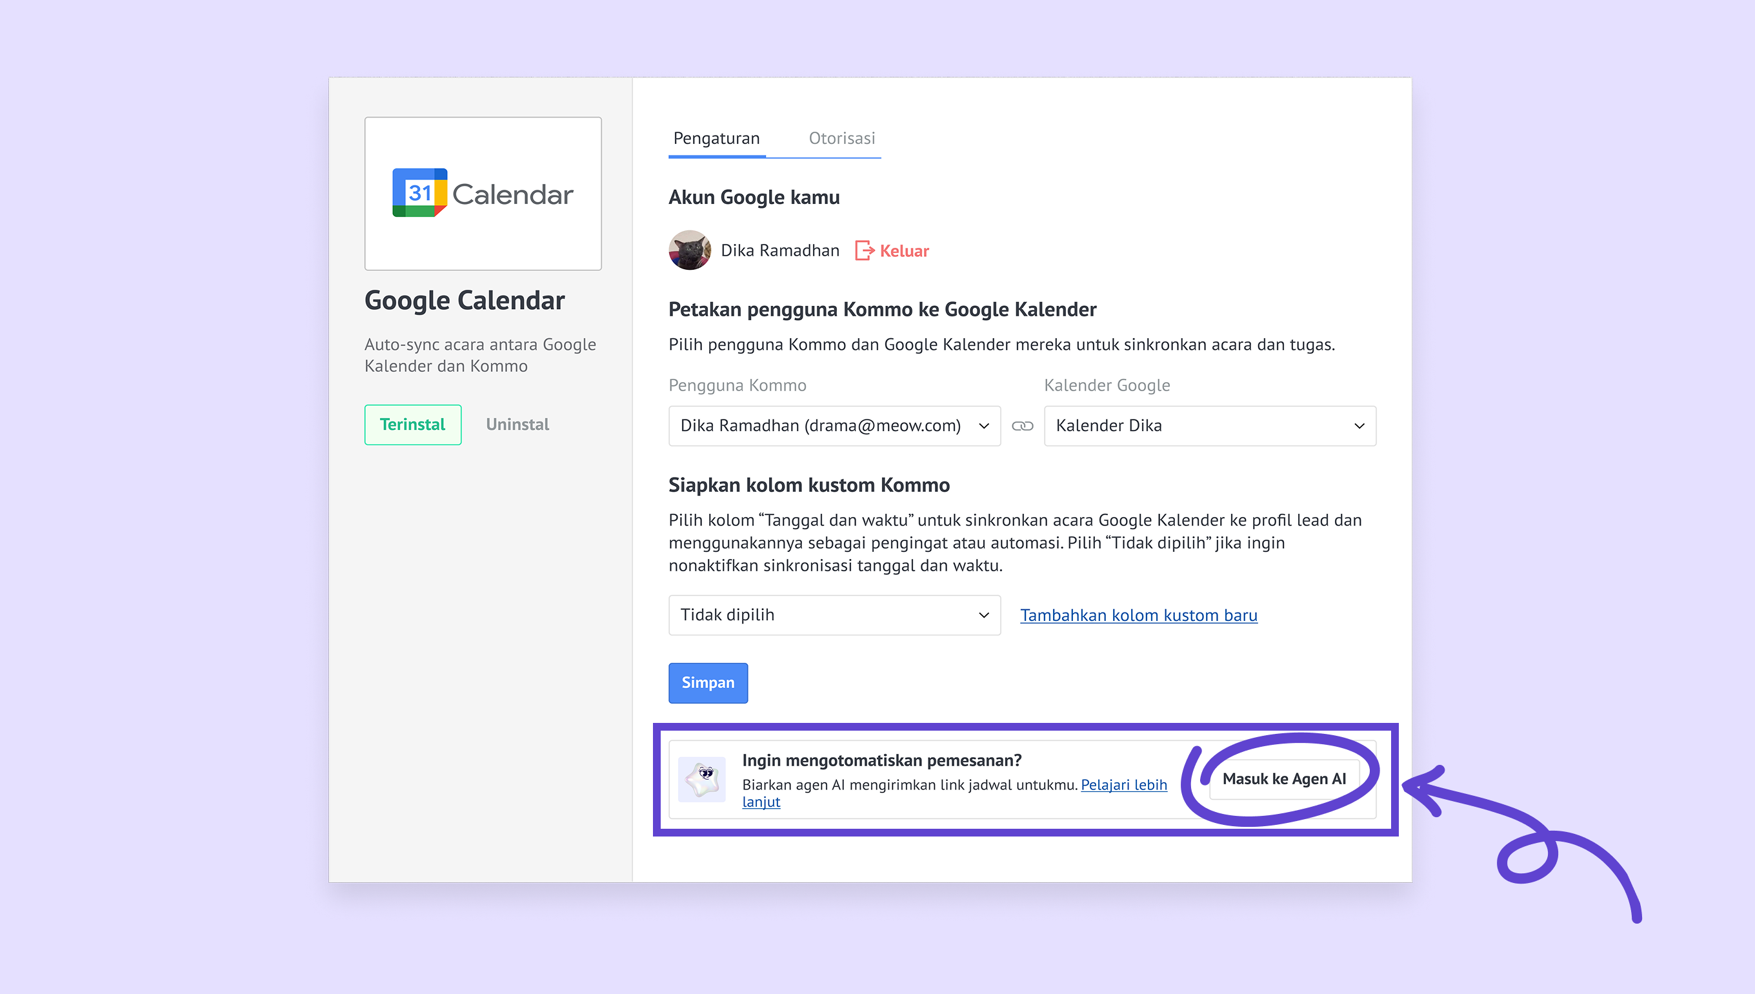Click the chevron arrow on Tidak dipilih
1755x994 pixels.
984,615
